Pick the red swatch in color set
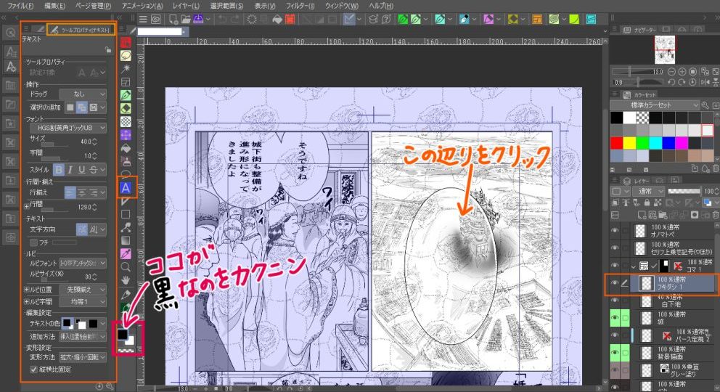The width and height of the screenshot is (720, 392). point(617,143)
